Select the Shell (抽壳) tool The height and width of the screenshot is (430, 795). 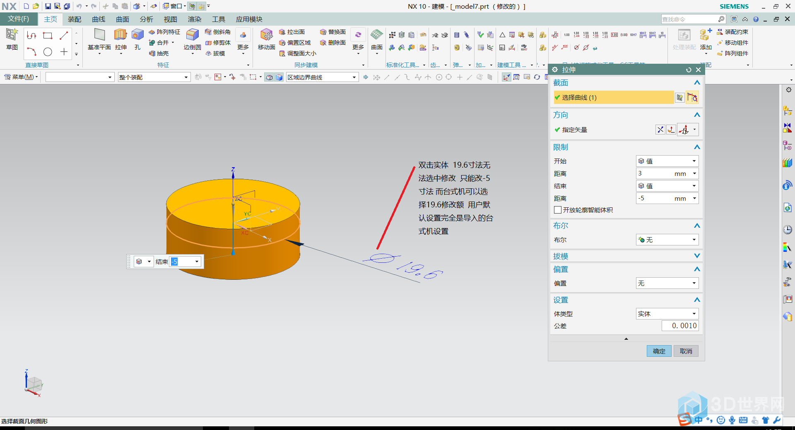(x=159, y=53)
